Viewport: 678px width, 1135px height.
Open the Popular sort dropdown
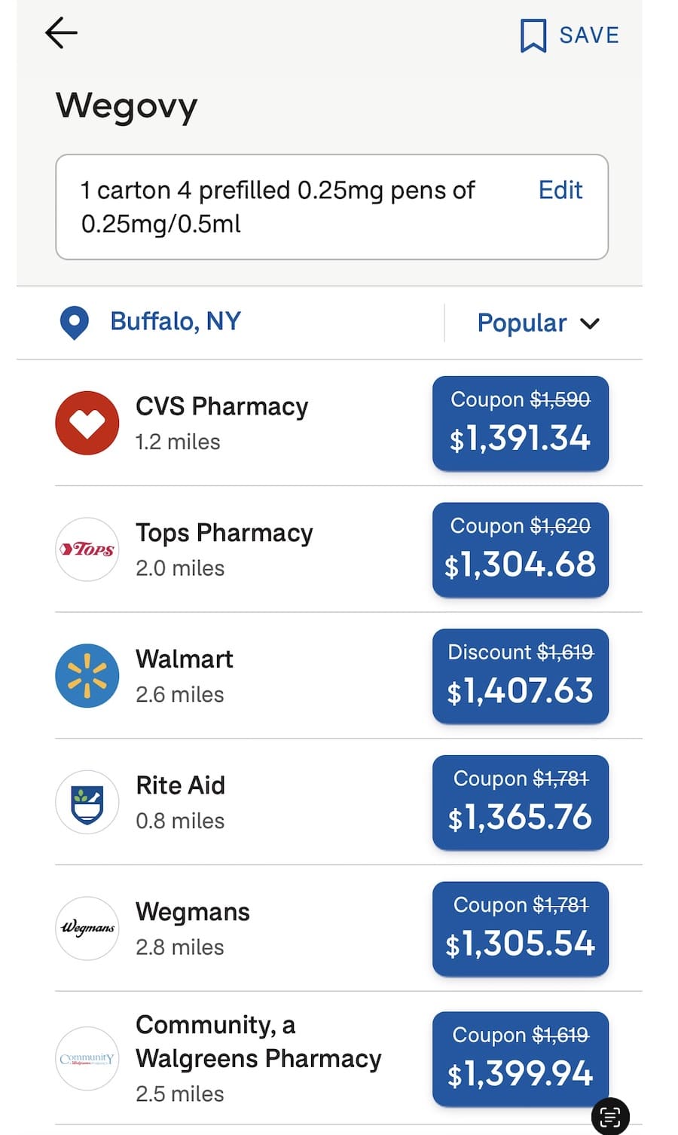coord(522,323)
